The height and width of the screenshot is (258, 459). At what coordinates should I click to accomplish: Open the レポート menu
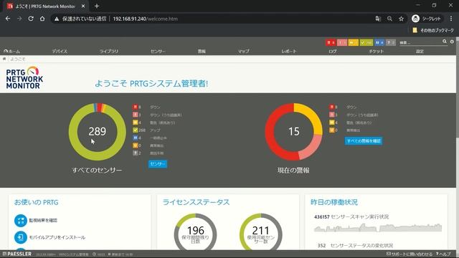[x=289, y=51]
